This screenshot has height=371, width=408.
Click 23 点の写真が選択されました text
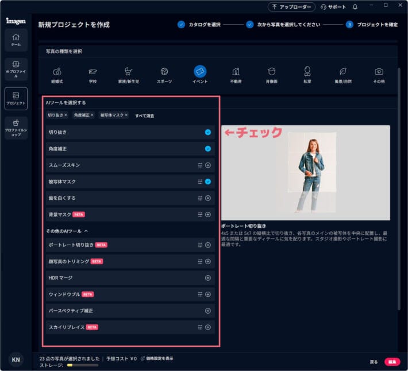click(x=70, y=358)
